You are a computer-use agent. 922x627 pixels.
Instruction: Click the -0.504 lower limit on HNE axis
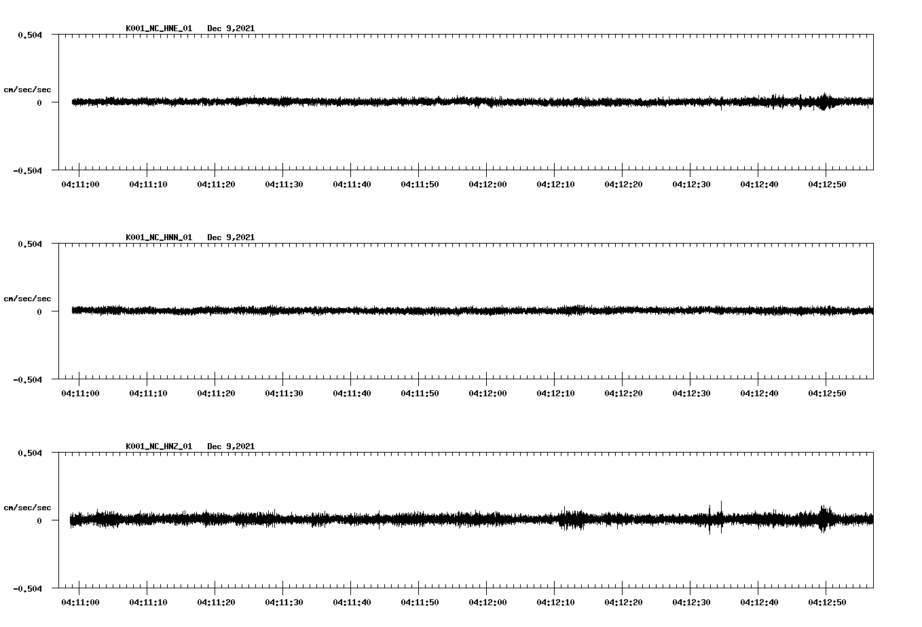(27, 170)
